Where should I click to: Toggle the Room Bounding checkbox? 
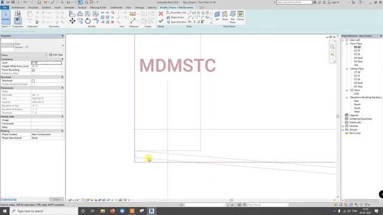pyautogui.click(x=34, y=70)
